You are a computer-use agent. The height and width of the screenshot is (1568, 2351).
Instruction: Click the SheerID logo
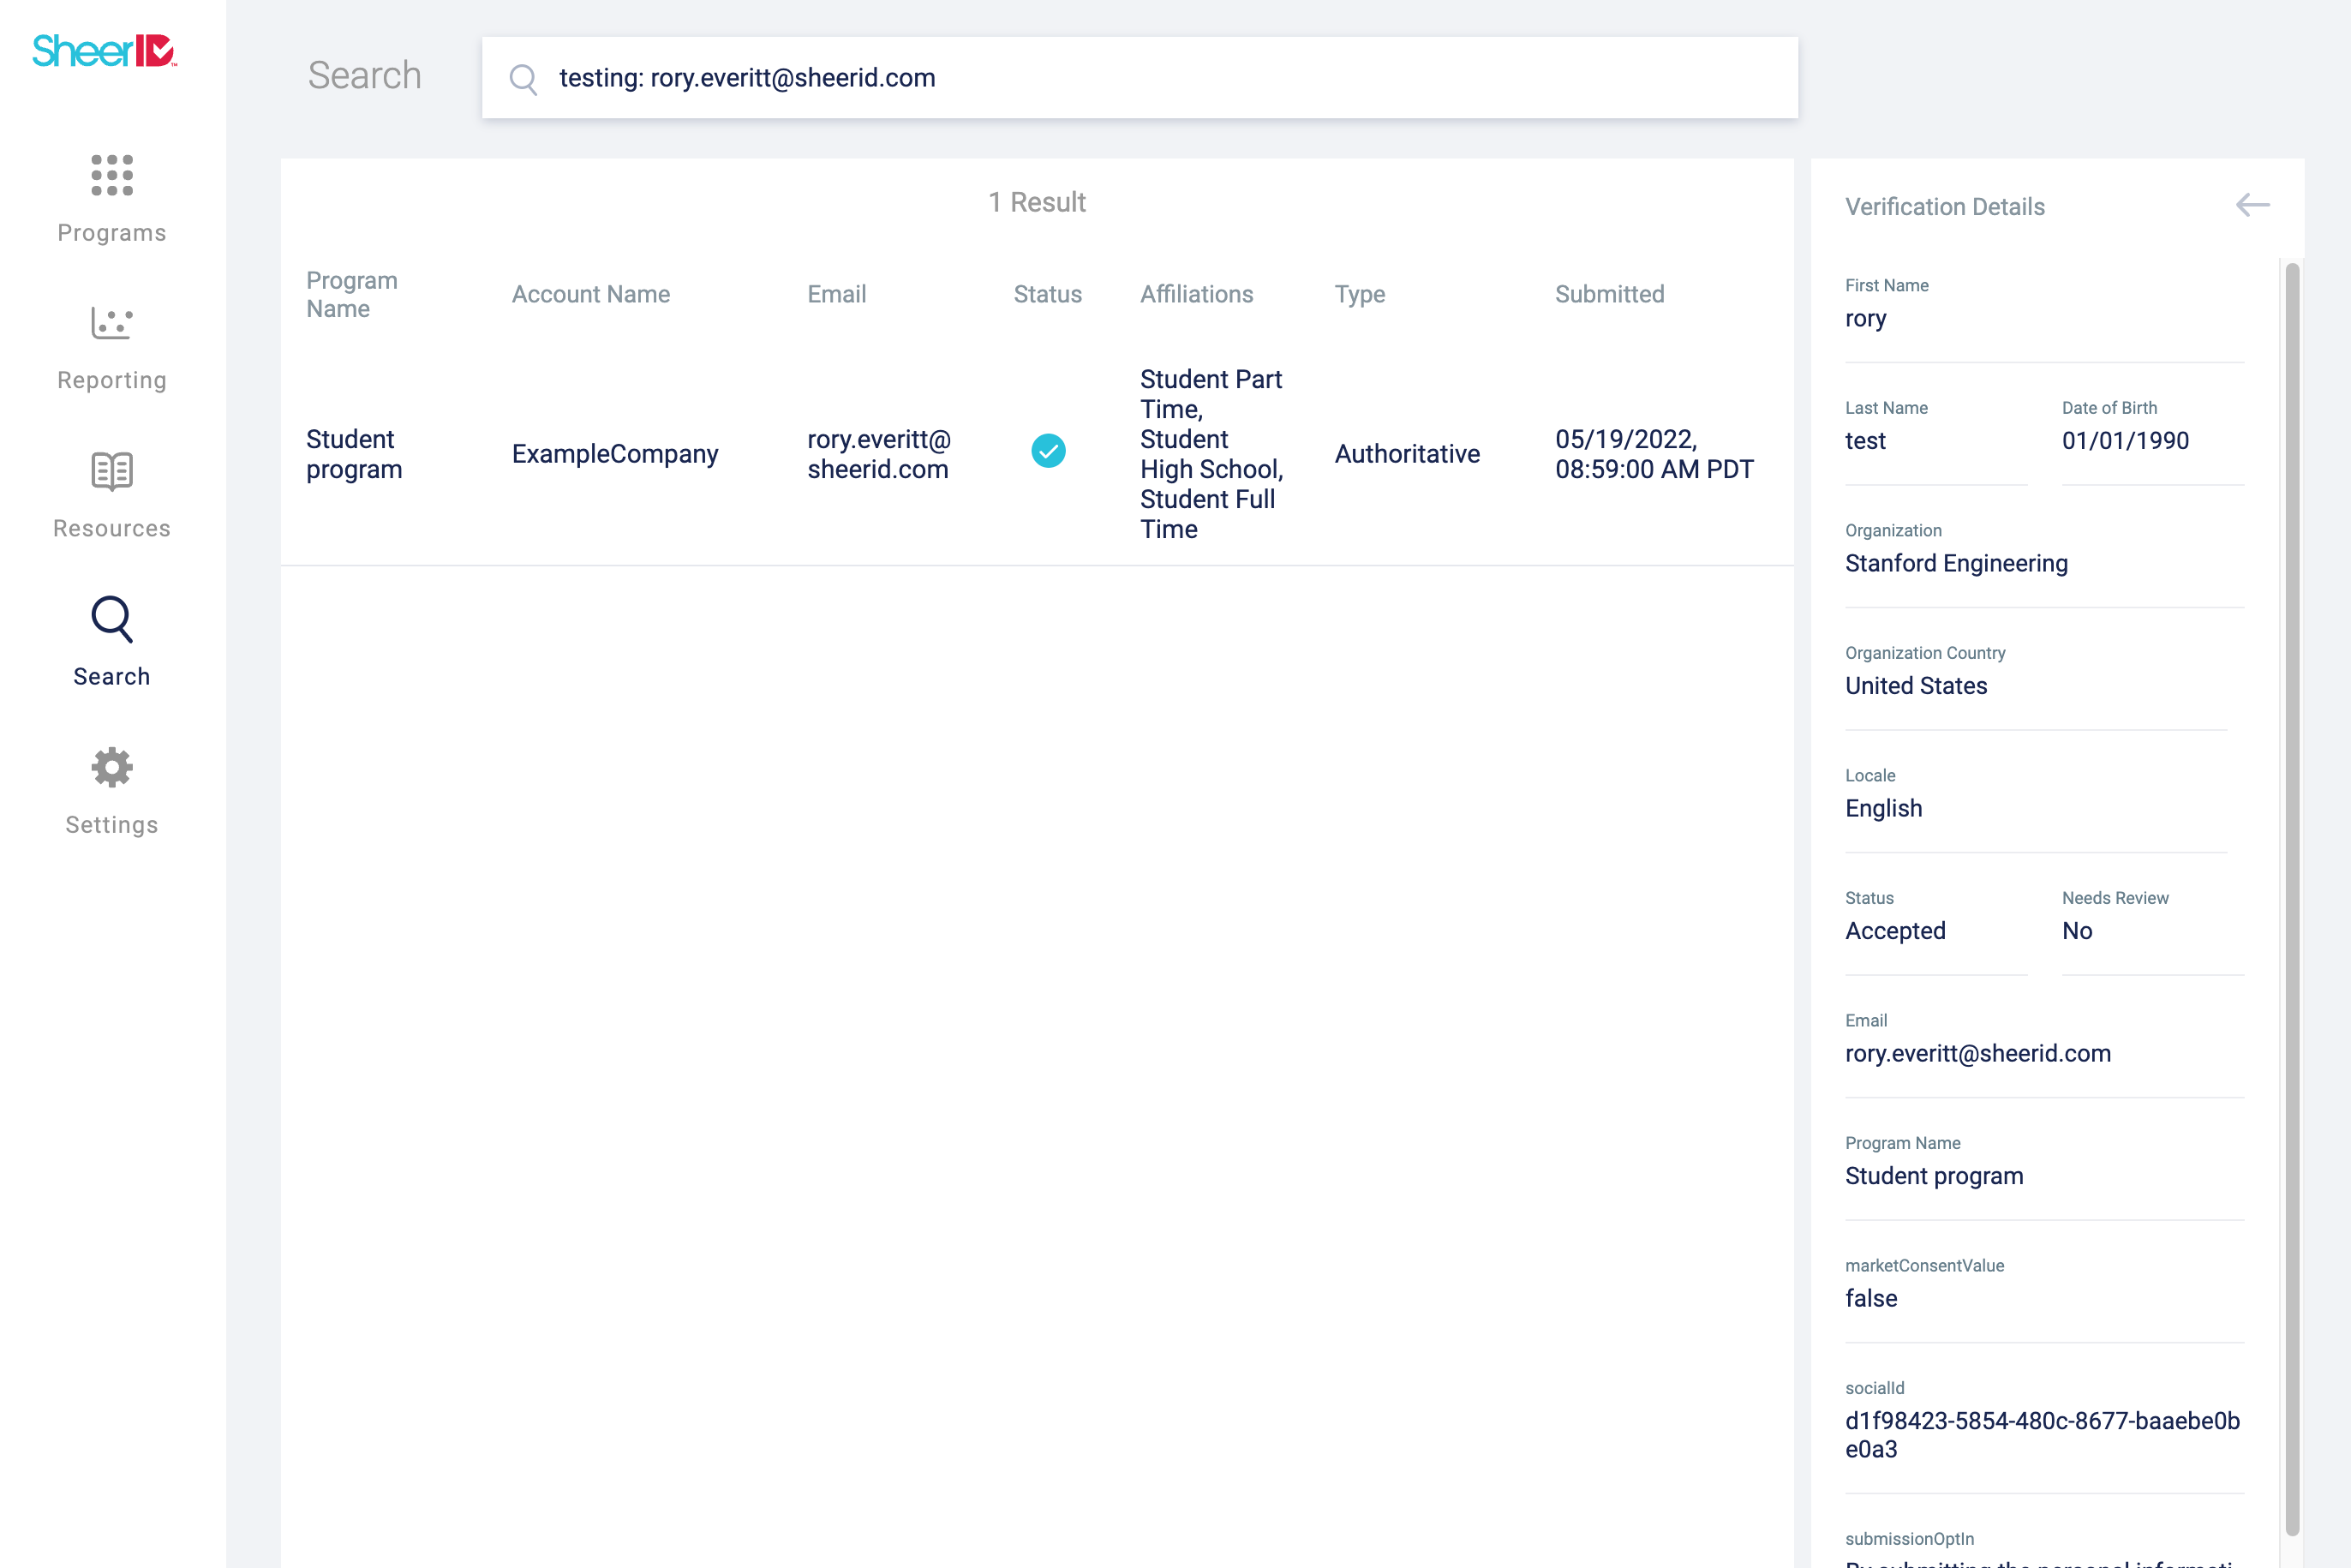click(105, 50)
